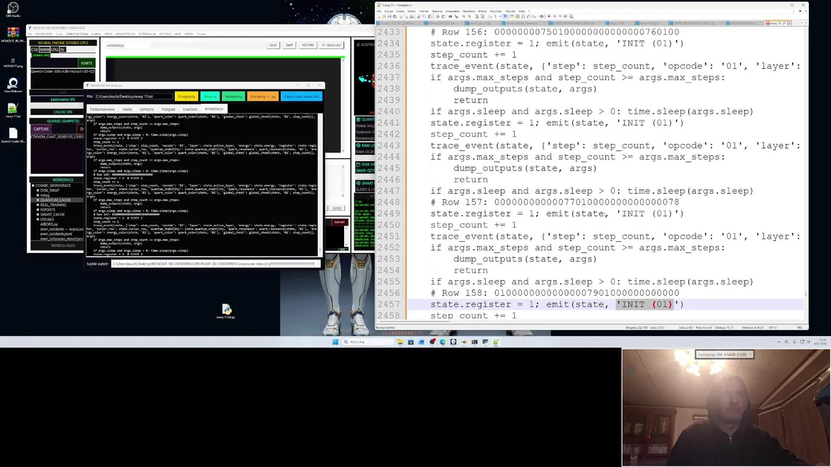Viewport: 831px width, 467px height.
Task: Open the Qwen3-Coder desktop file icon
Action: (x=13, y=136)
